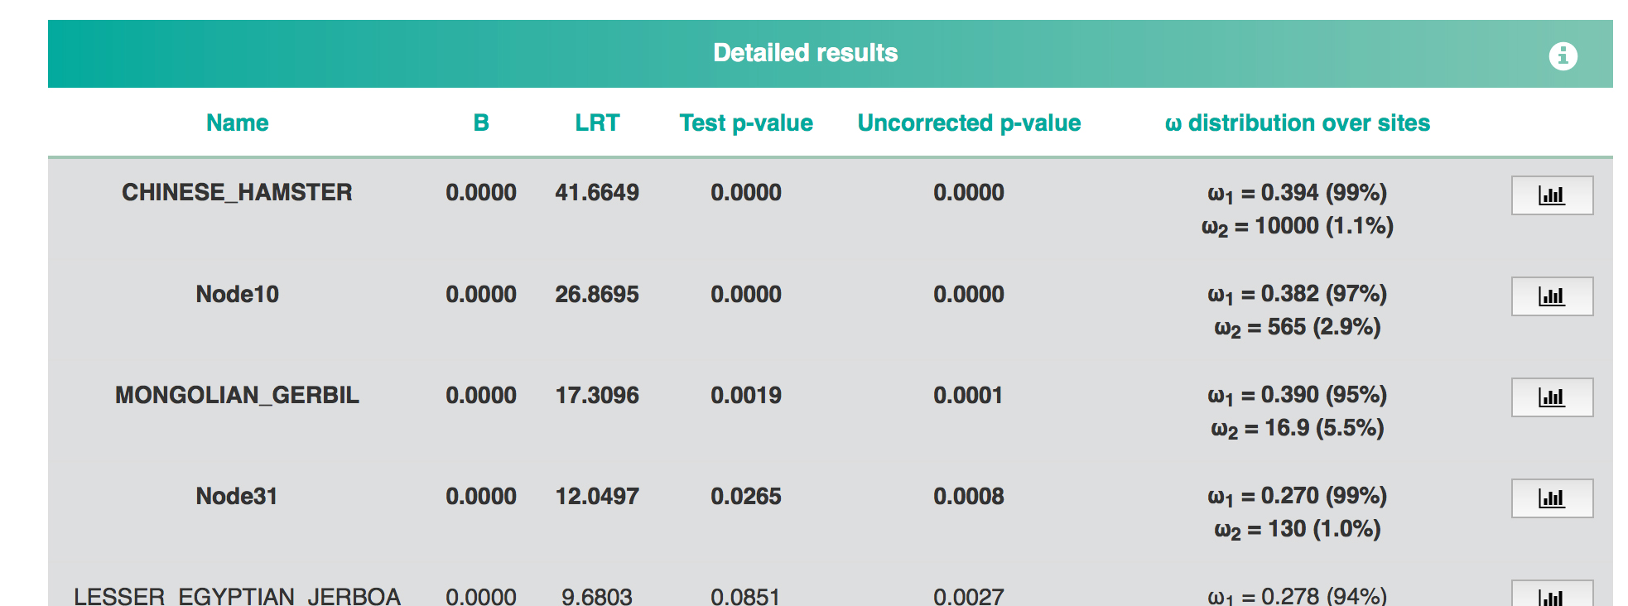Click the MONGOLIAN_GERBIL label
1628x606 pixels.
point(236,396)
